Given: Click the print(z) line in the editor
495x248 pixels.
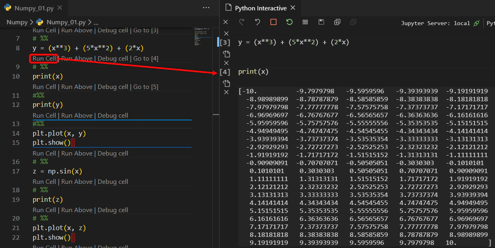Looking at the screenshot, I should [x=48, y=200].
